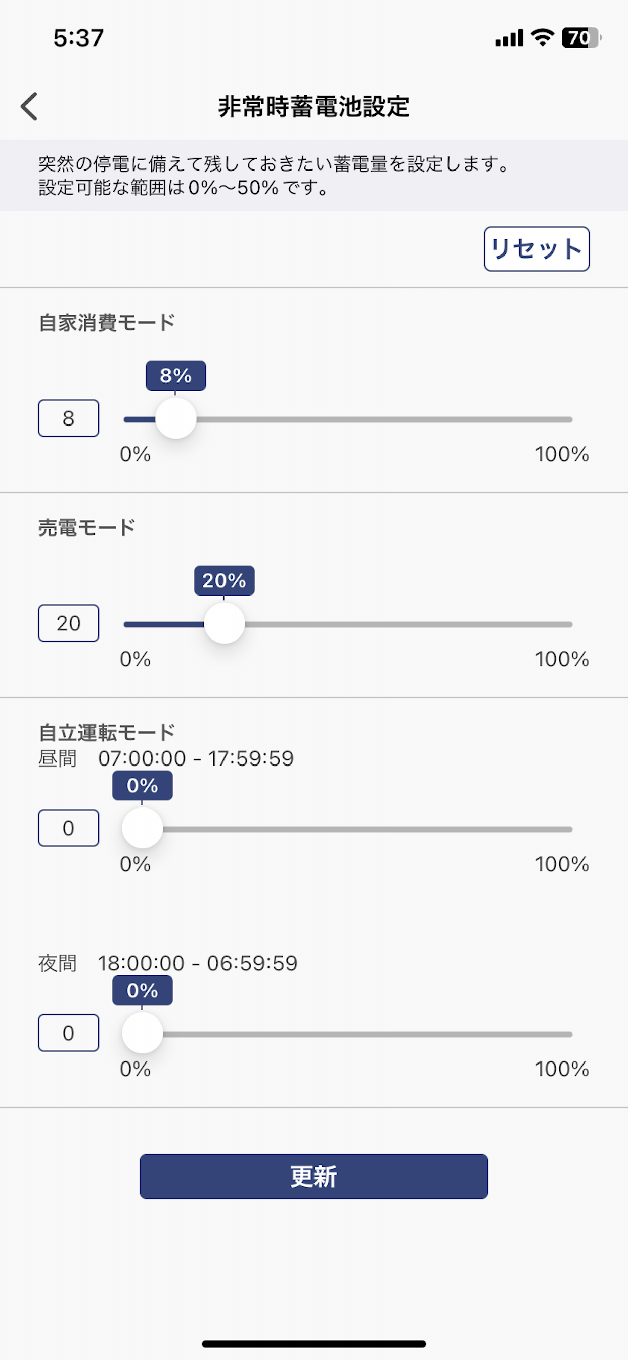Viewport: 628px width, 1360px height.
Task: Tap the cellular signal bars icon
Action: coord(509,38)
